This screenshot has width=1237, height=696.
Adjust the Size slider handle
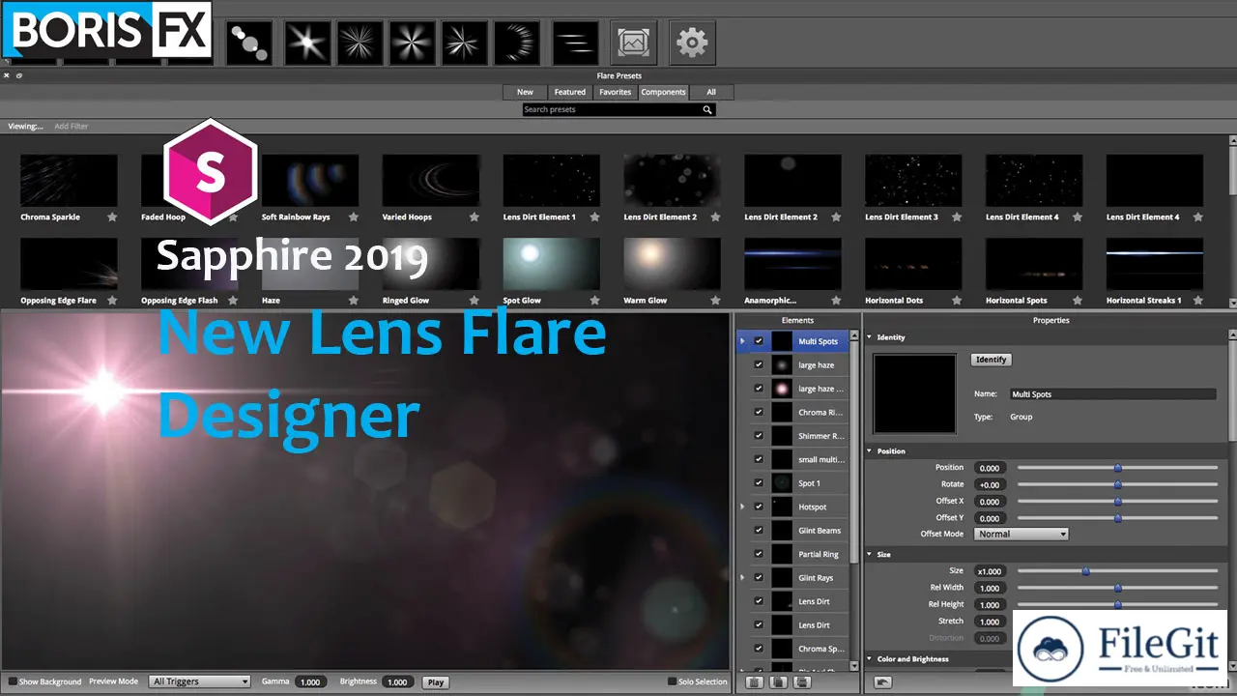point(1085,571)
